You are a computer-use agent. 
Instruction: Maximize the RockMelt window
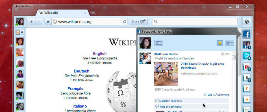pos(237,7)
